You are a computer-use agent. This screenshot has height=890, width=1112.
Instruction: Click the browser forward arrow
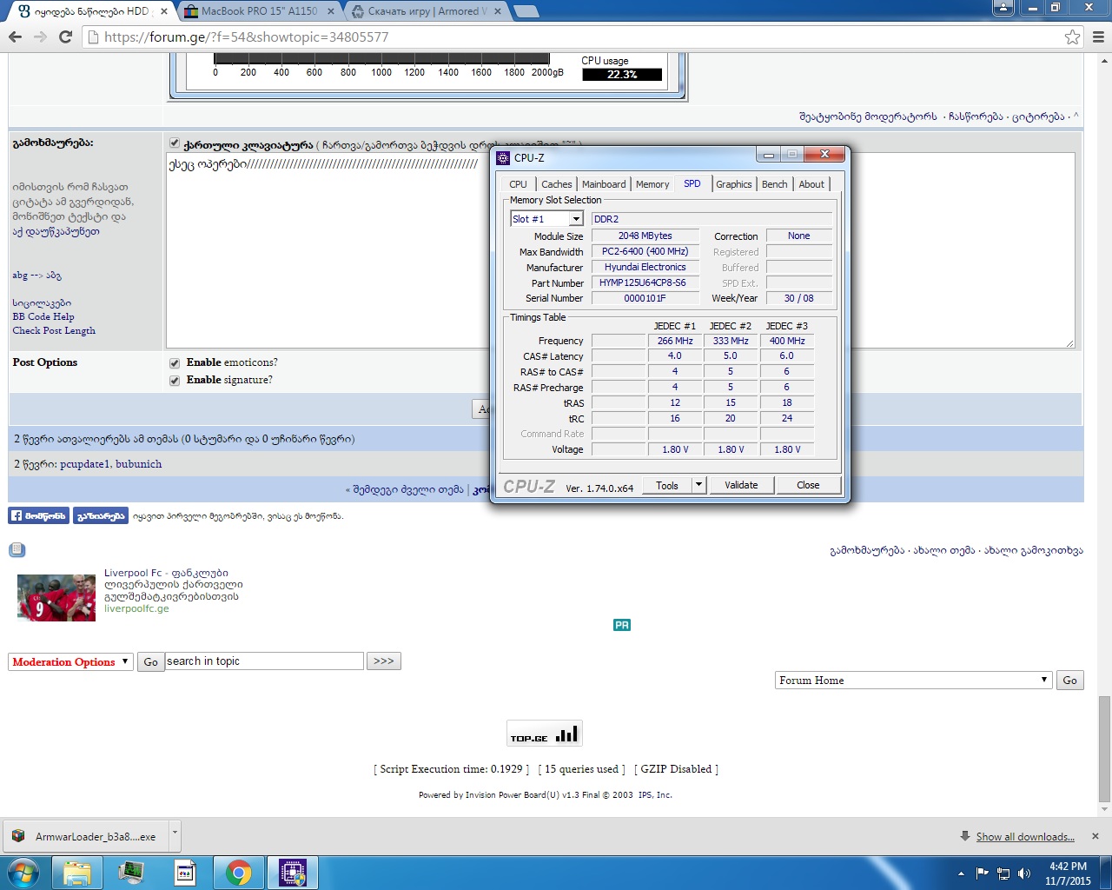[x=40, y=37]
